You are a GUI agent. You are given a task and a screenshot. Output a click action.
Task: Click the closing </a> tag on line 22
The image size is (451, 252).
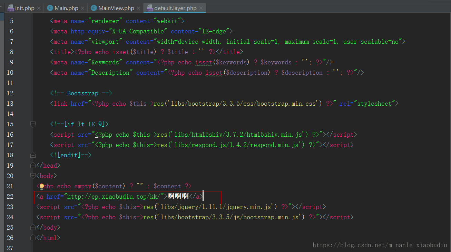(196, 197)
